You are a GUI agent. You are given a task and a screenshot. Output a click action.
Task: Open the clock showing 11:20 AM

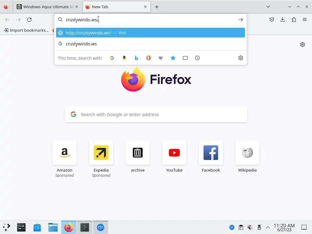[284, 227]
